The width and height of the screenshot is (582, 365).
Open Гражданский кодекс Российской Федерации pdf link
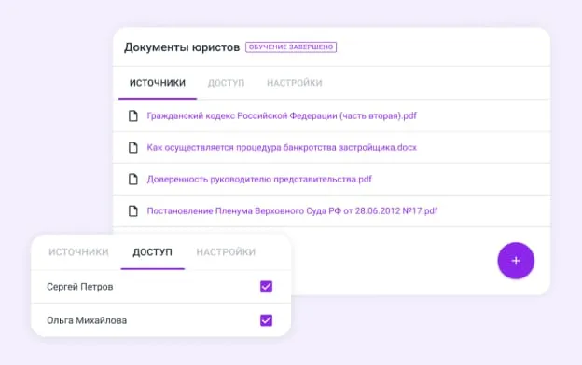tap(282, 116)
